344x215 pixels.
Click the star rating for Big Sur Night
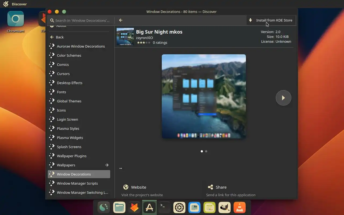[144, 42]
